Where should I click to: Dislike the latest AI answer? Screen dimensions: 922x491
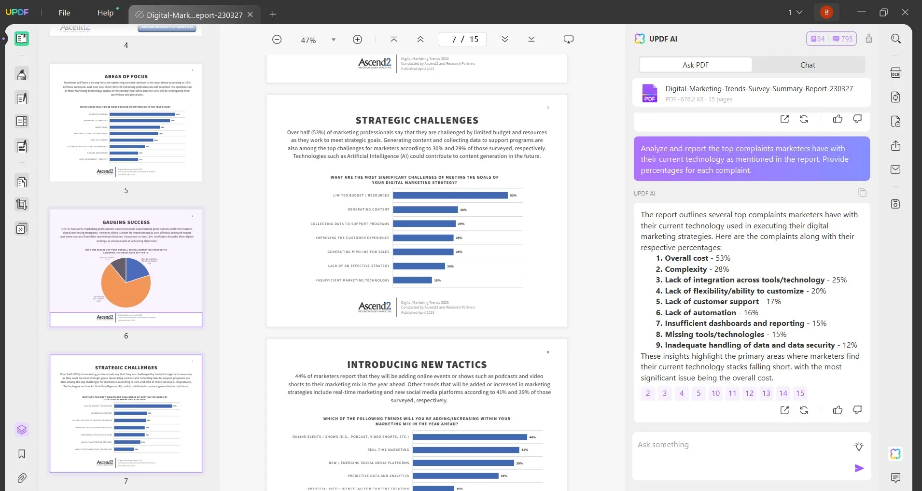pos(858,410)
